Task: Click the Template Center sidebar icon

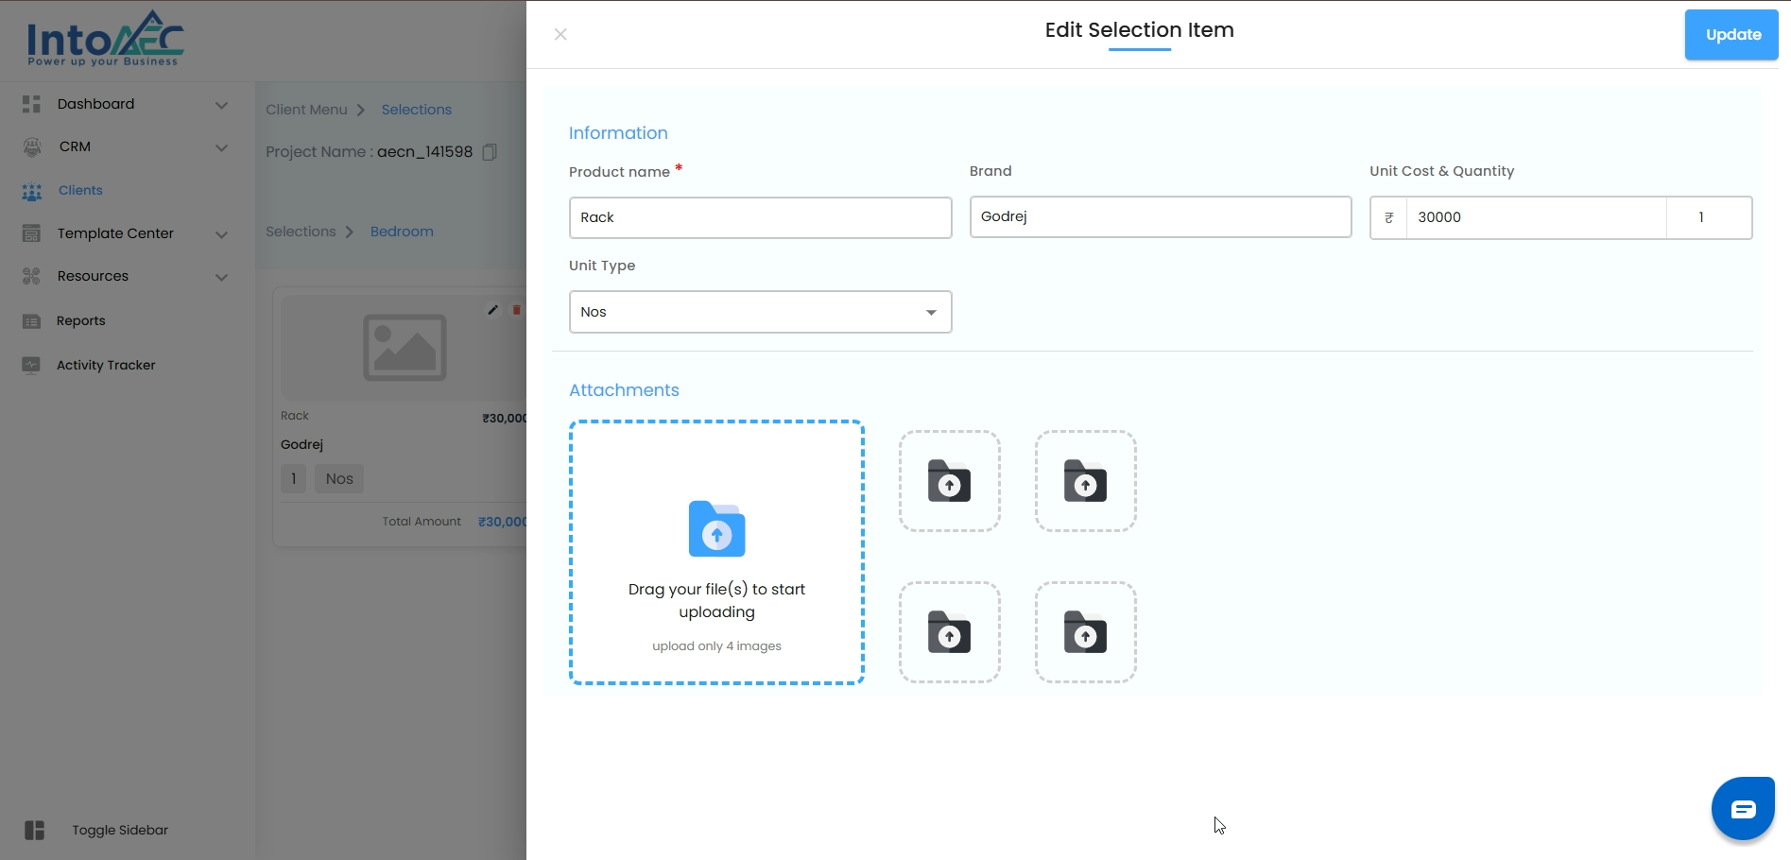Action: 31,233
